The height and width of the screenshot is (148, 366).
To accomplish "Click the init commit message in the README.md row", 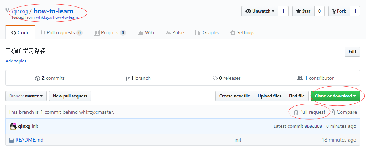I will (x=238, y=140).
